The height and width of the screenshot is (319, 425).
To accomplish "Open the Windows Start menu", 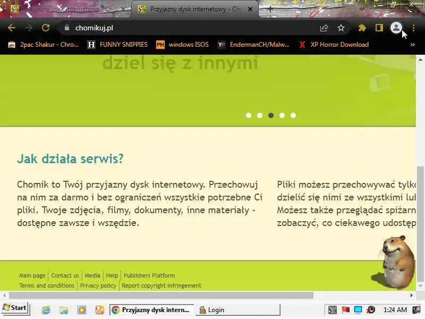I will pos(15,308).
